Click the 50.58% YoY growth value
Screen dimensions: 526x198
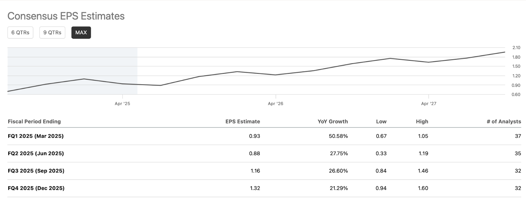click(x=338, y=136)
